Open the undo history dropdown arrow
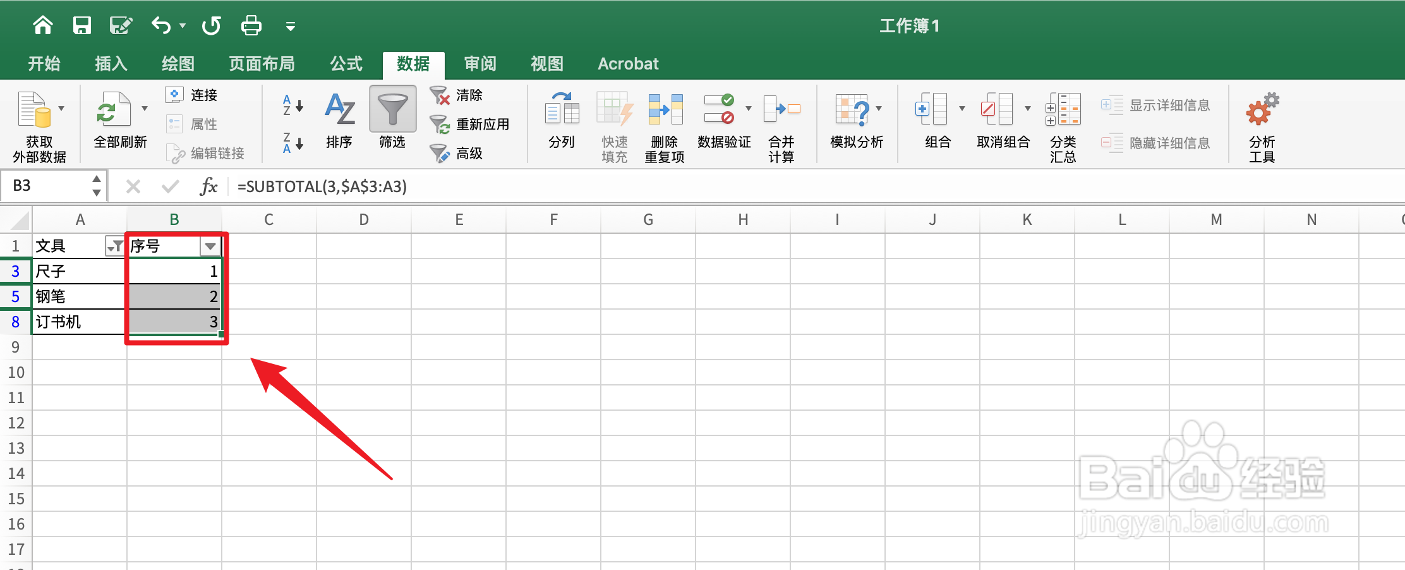The width and height of the screenshot is (1405, 570). click(183, 26)
